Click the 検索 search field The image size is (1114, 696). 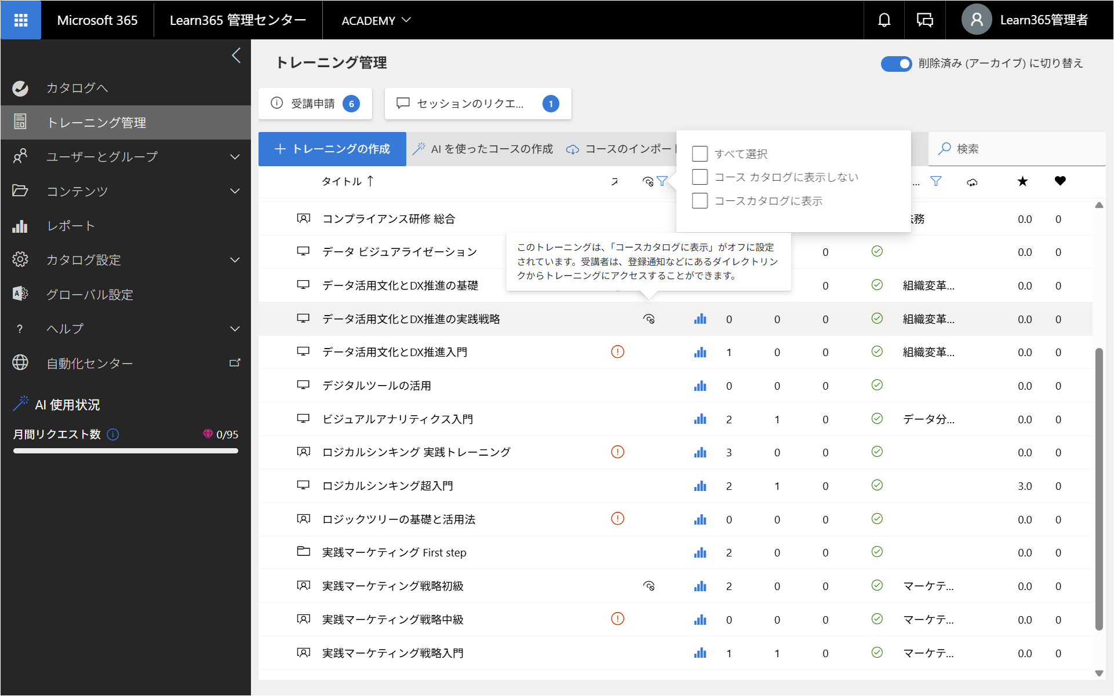coord(1017,149)
